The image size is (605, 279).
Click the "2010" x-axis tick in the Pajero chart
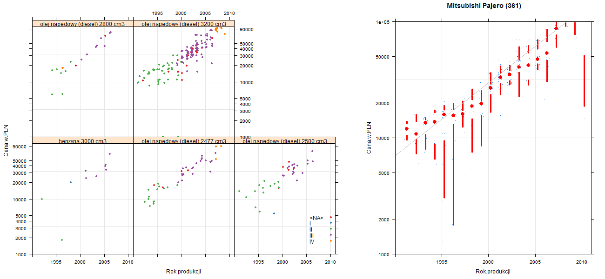tap(582, 262)
